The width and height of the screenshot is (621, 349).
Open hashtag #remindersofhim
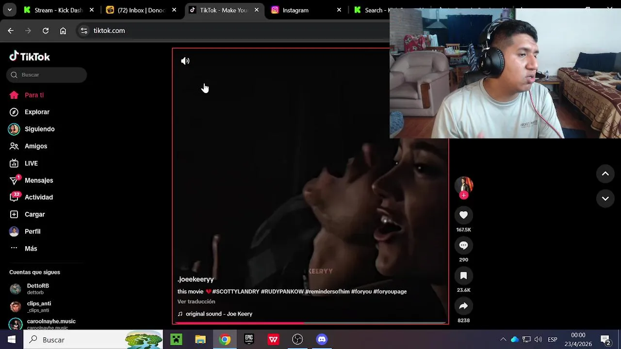pyautogui.click(x=327, y=292)
